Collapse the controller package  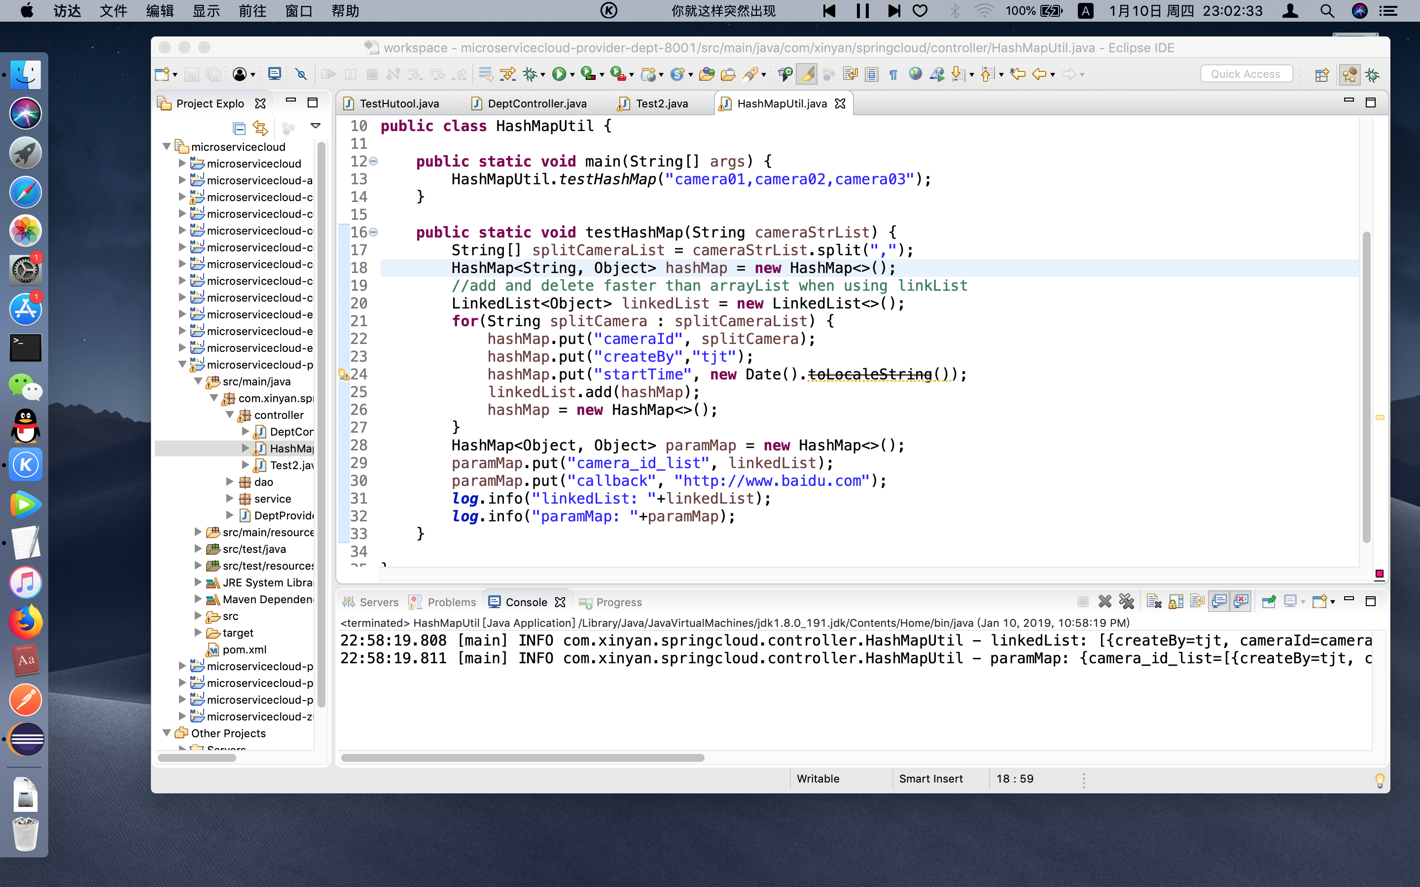[x=230, y=415]
